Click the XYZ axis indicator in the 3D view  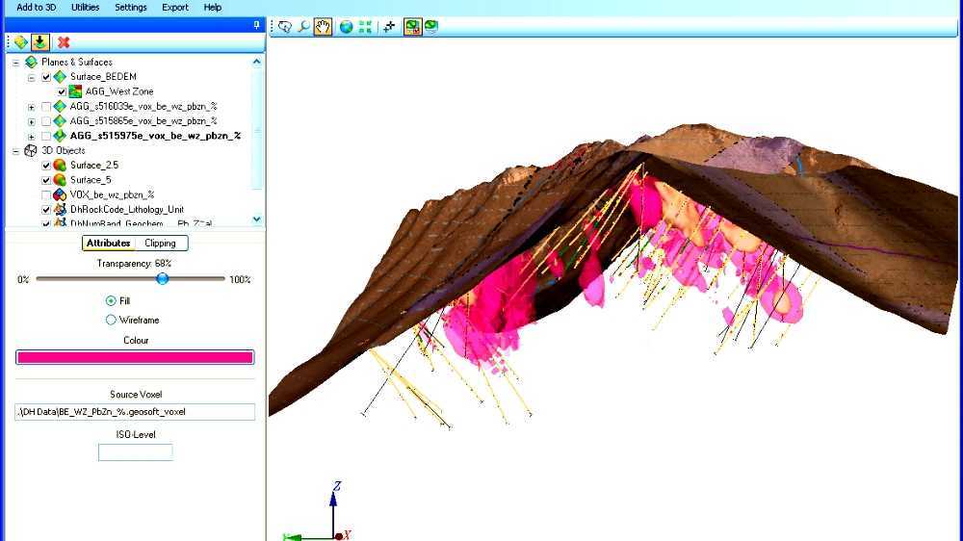318,511
